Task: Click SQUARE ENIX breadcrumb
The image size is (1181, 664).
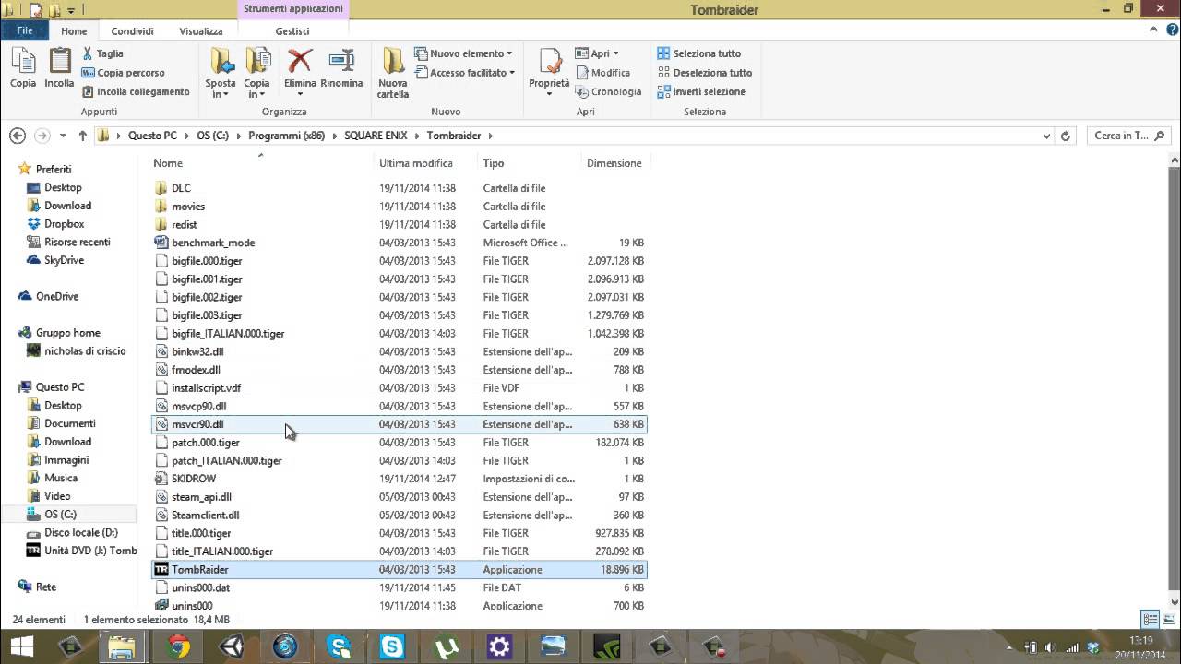Action: (376, 136)
